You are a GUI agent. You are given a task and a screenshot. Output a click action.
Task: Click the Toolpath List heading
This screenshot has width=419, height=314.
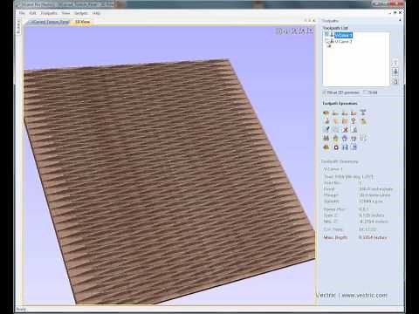coord(335,28)
